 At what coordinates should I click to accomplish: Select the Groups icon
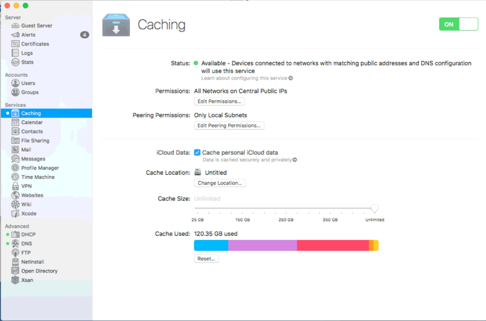pos(15,92)
